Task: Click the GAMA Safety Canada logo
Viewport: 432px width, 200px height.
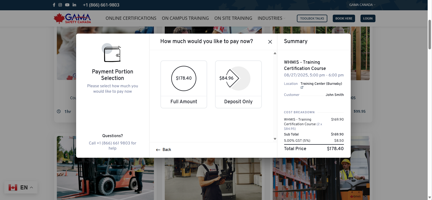Action: point(72,18)
